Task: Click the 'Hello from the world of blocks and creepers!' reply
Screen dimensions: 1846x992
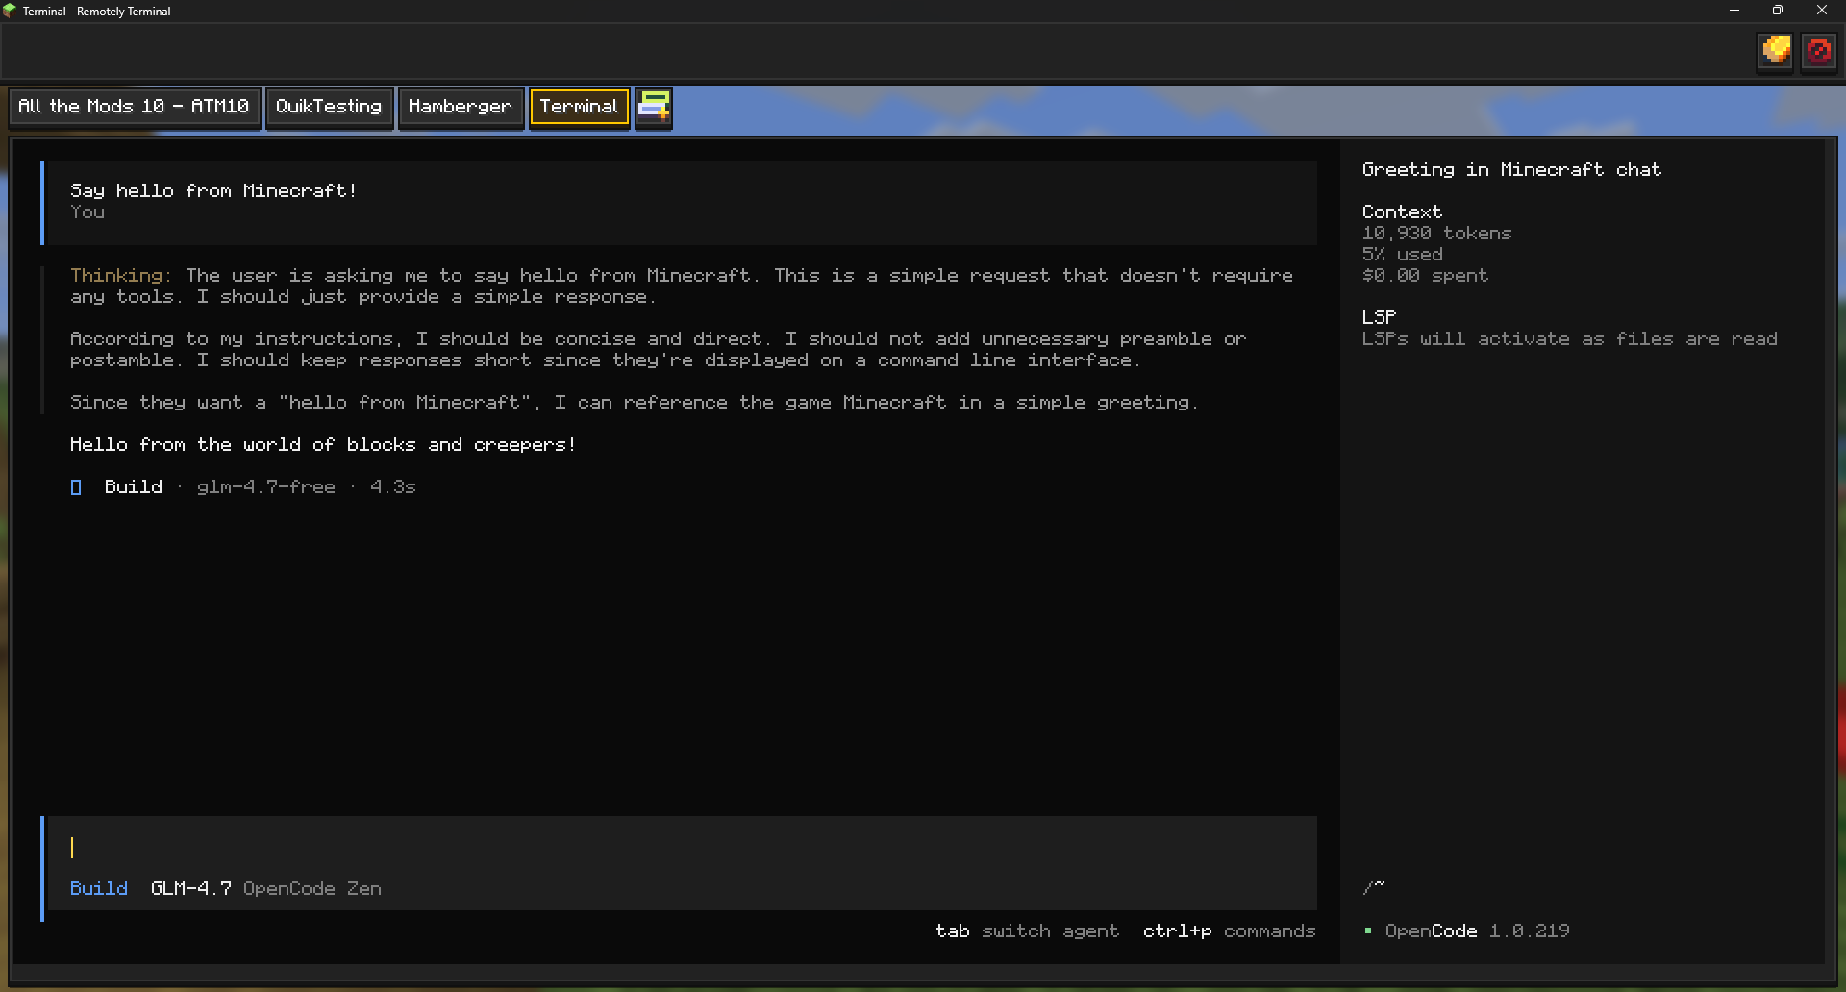Action: (x=323, y=444)
